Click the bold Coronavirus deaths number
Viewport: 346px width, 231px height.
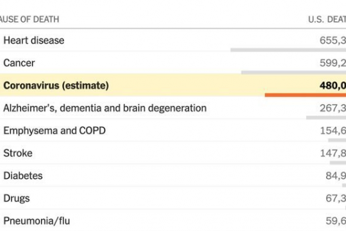[333, 85]
